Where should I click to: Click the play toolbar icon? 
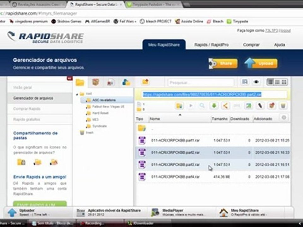click(191, 106)
